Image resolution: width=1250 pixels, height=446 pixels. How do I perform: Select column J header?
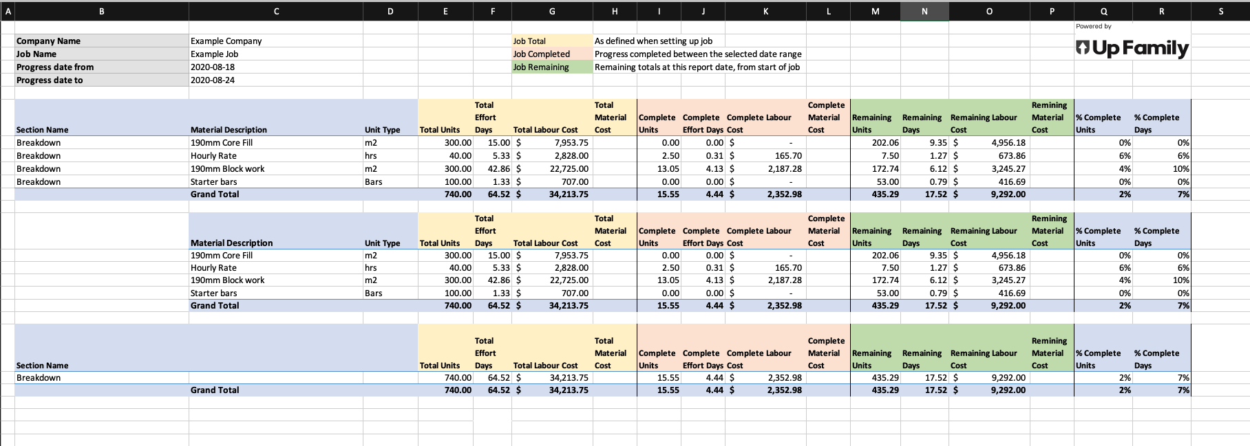point(703,11)
